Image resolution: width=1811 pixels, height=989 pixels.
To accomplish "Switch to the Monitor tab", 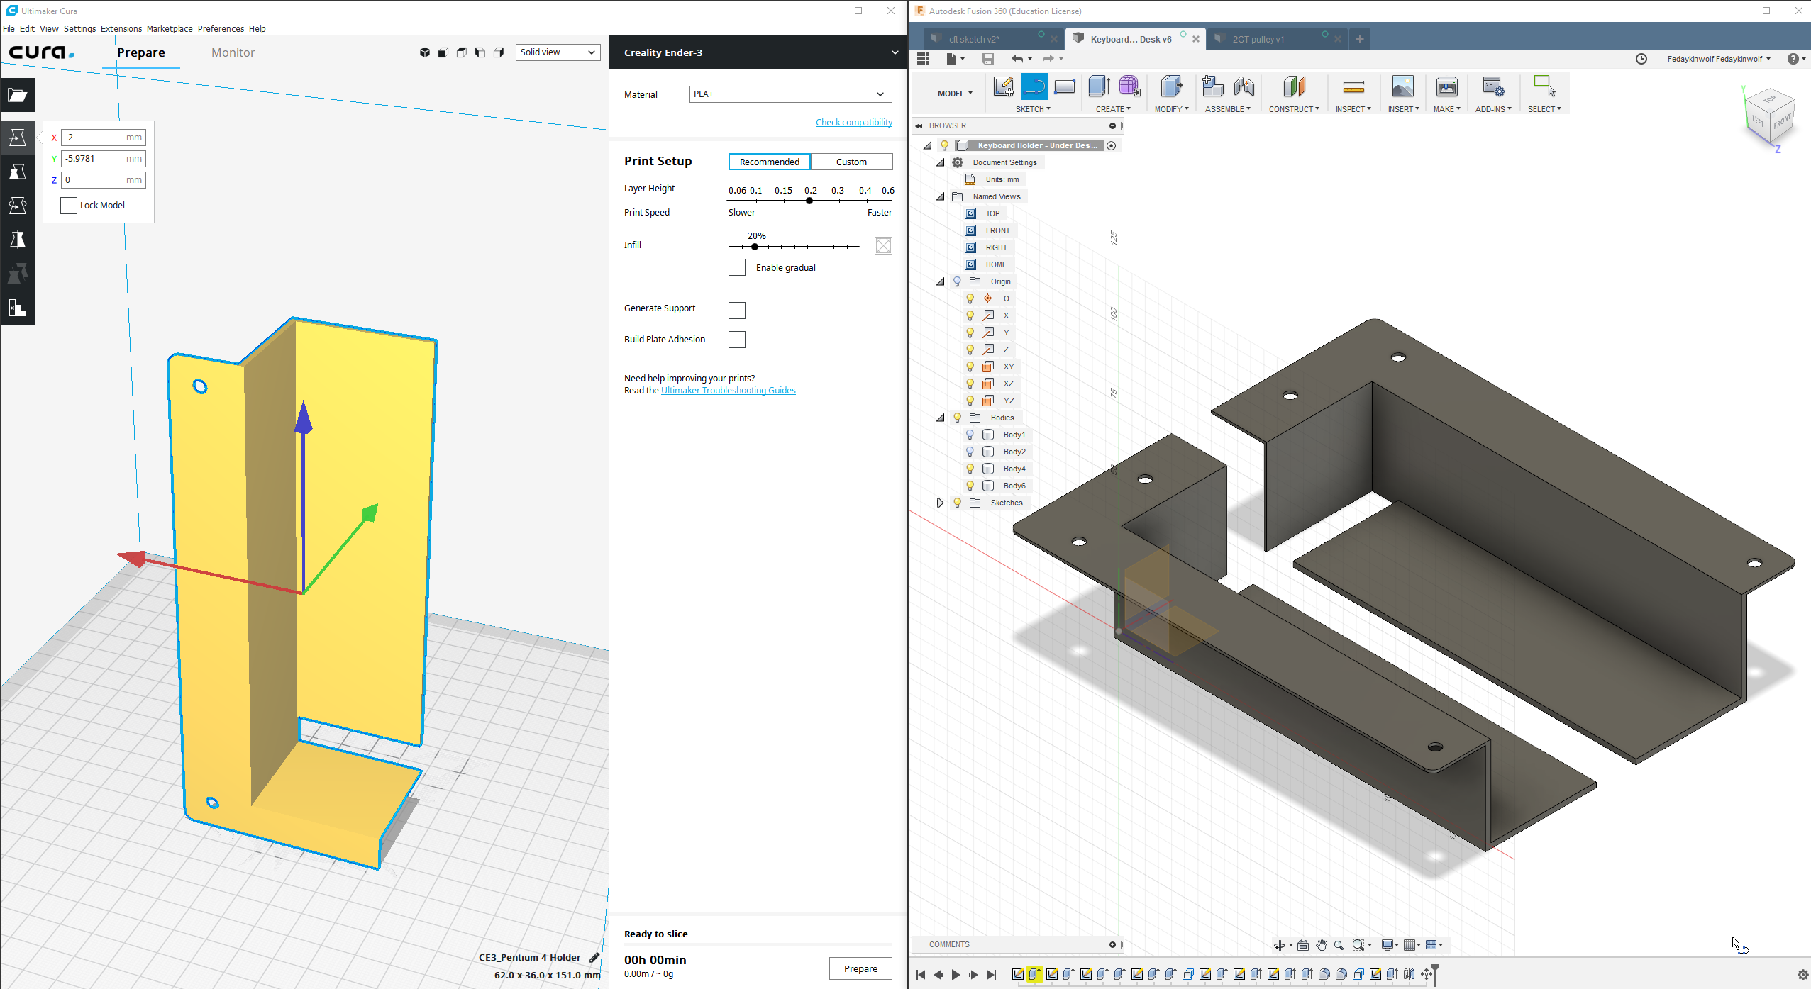I will [233, 52].
